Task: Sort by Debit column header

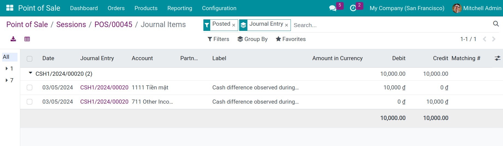Action: coord(399,58)
